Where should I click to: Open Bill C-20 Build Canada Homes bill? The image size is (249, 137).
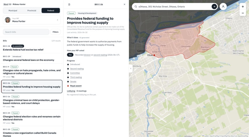(32, 132)
